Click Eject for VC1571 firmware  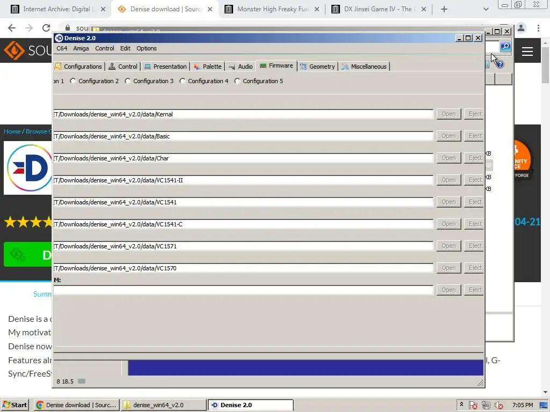pyautogui.click(x=474, y=246)
